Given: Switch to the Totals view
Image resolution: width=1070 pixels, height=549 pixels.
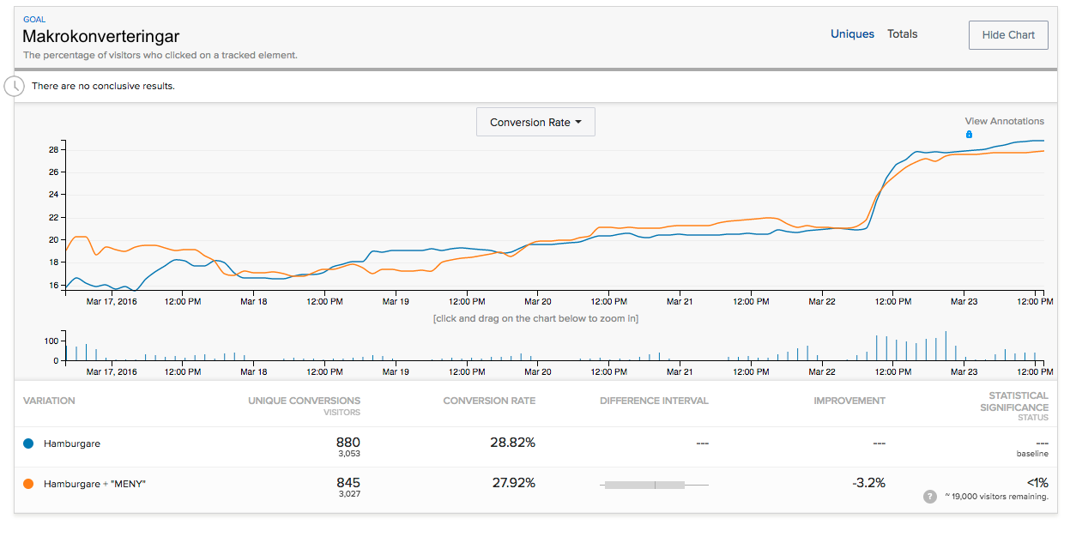Looking at the screenshot, I should click(903, 34).
